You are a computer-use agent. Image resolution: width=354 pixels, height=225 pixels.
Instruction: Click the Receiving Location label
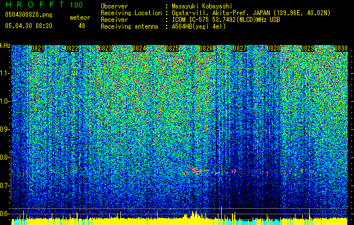tap(131, 13)
